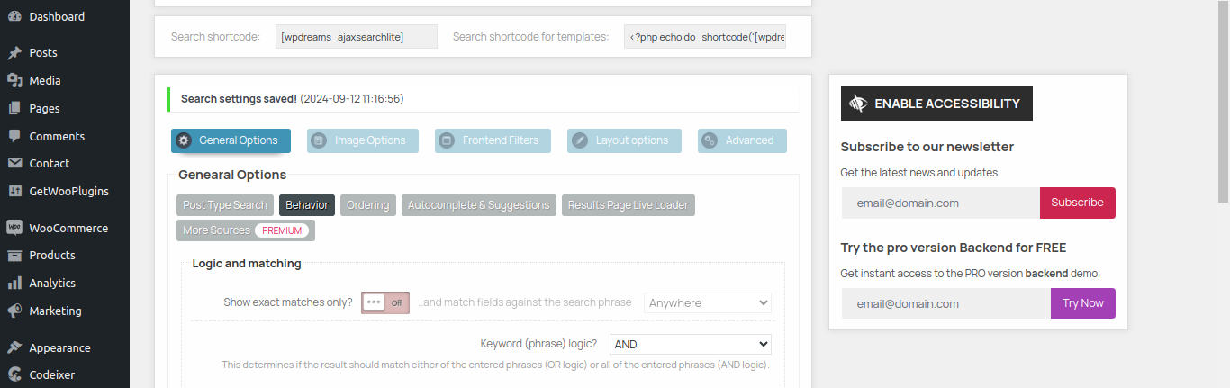Screen dimensions: 1230x388
Task: Click the Dashboard gauge icon in sidebar
Action: [x=14, y=16]
